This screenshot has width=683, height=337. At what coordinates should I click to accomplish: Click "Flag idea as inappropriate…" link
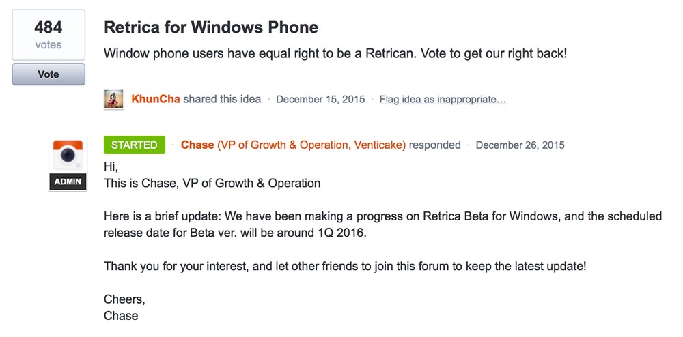pyautogui.click(x=443, y=100)
